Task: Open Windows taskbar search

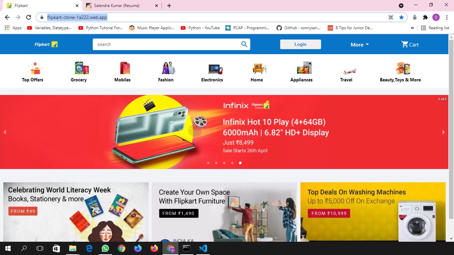Action: click(24, 248)
